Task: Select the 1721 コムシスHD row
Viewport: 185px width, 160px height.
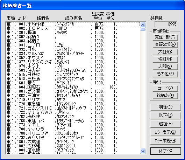Action: coord(73,108)
